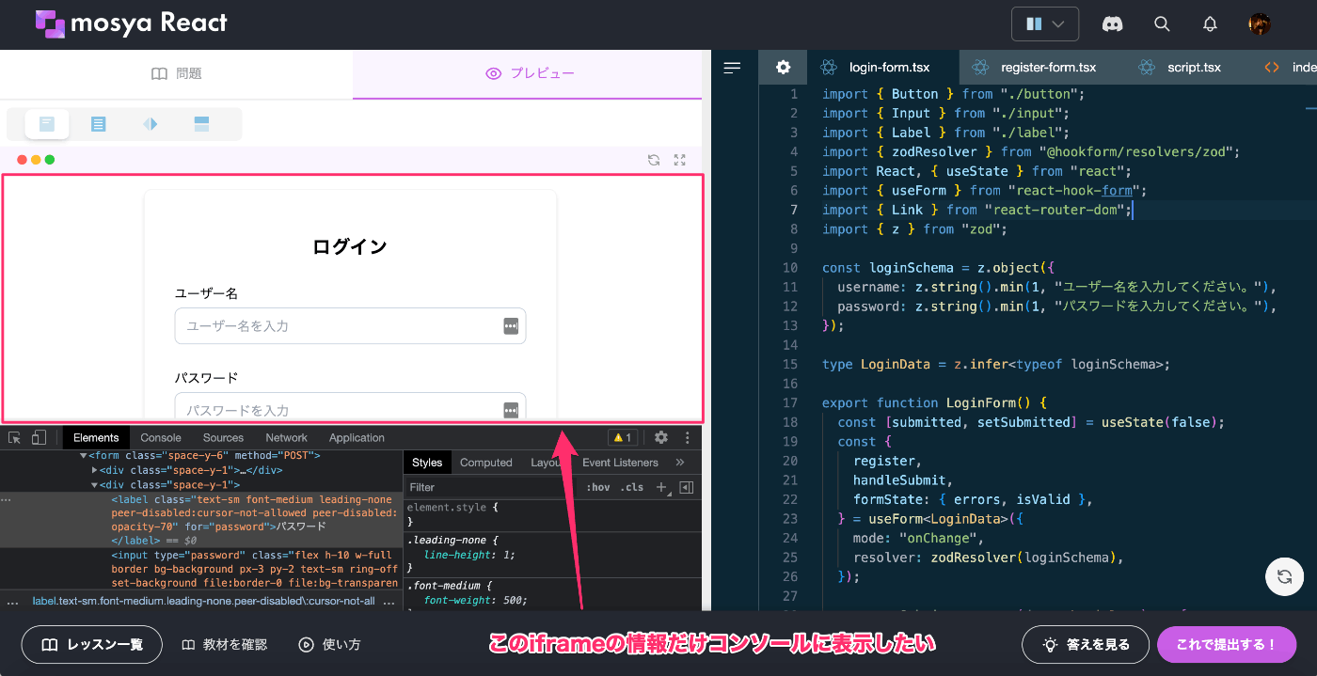Open the 使い方 guide
Image resolution: width=1317 pixels, height=676 pixels.
point(329,645)
